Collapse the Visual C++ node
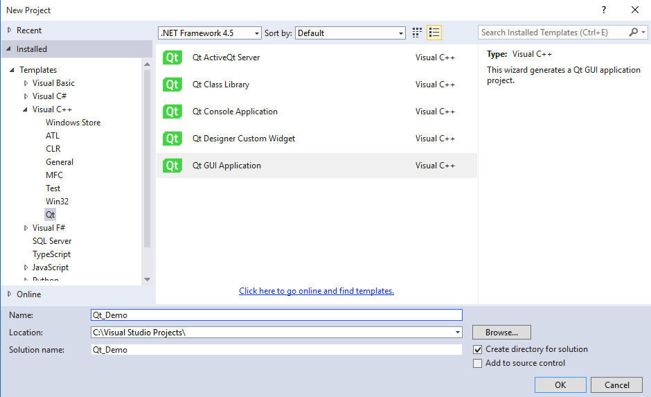651x397 pixels. click(x=26, y=109)
